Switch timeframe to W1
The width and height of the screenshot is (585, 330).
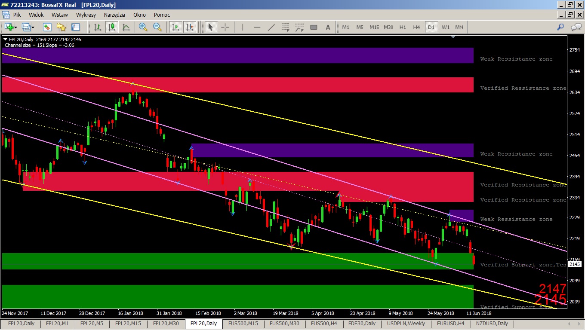[445, 27]
